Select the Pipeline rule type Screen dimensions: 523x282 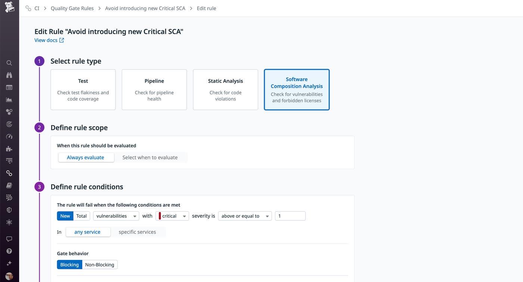pos(154,90)
